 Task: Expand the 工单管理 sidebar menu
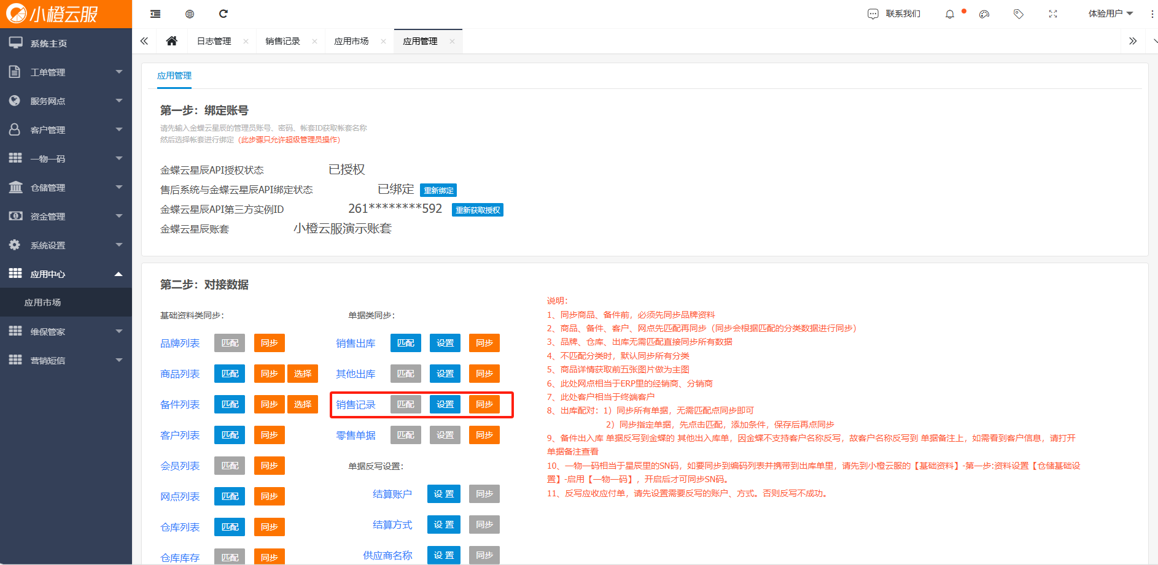click(x=66, y=72)
